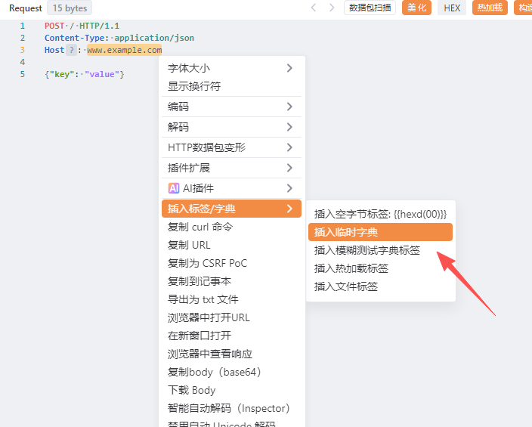Click the AI plugin icon
Viewport: 532px width, 427px height.
point(174,188)
